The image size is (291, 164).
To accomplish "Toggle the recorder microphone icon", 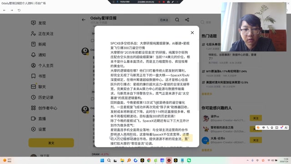I will click(x=117, y=2).
